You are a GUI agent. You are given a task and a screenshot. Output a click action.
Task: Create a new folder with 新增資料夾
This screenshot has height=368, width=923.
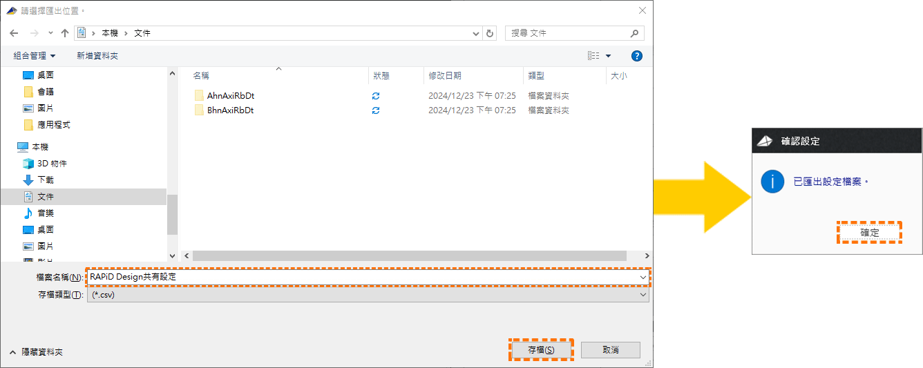(97, 56)
